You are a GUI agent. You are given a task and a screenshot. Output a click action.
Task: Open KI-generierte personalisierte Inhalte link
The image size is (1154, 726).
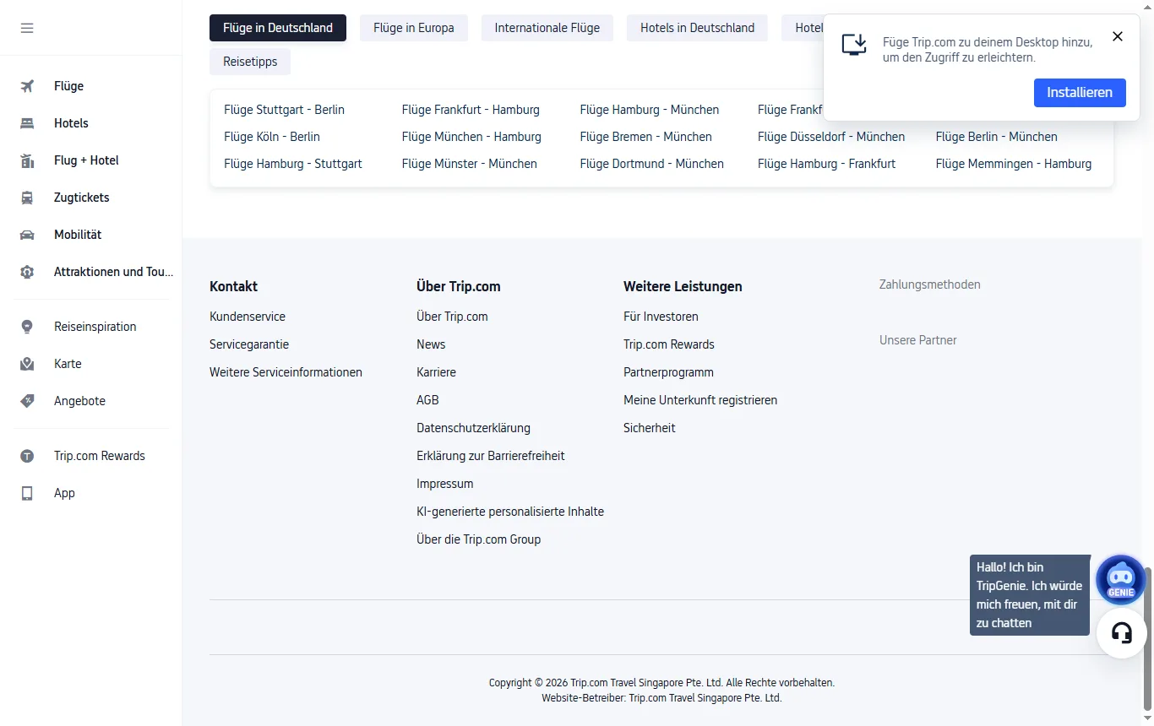coord(510,512)
